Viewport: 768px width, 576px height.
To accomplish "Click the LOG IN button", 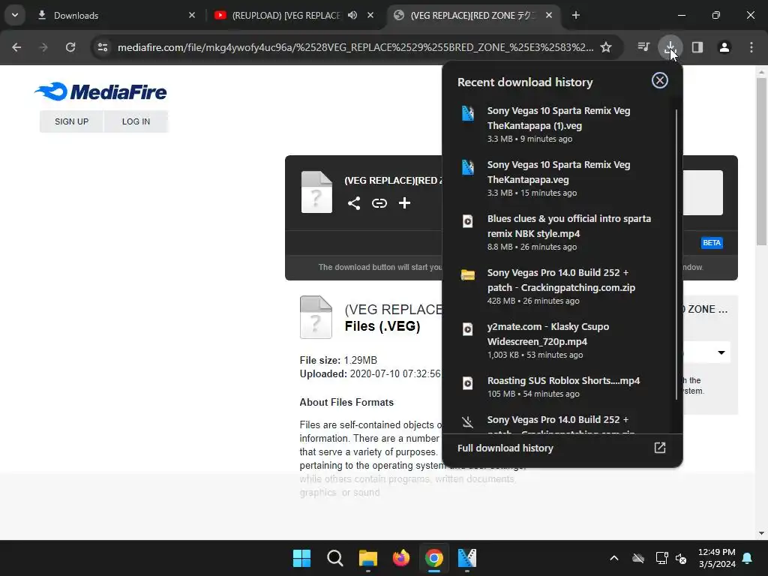I will click(x=136, y=121).
